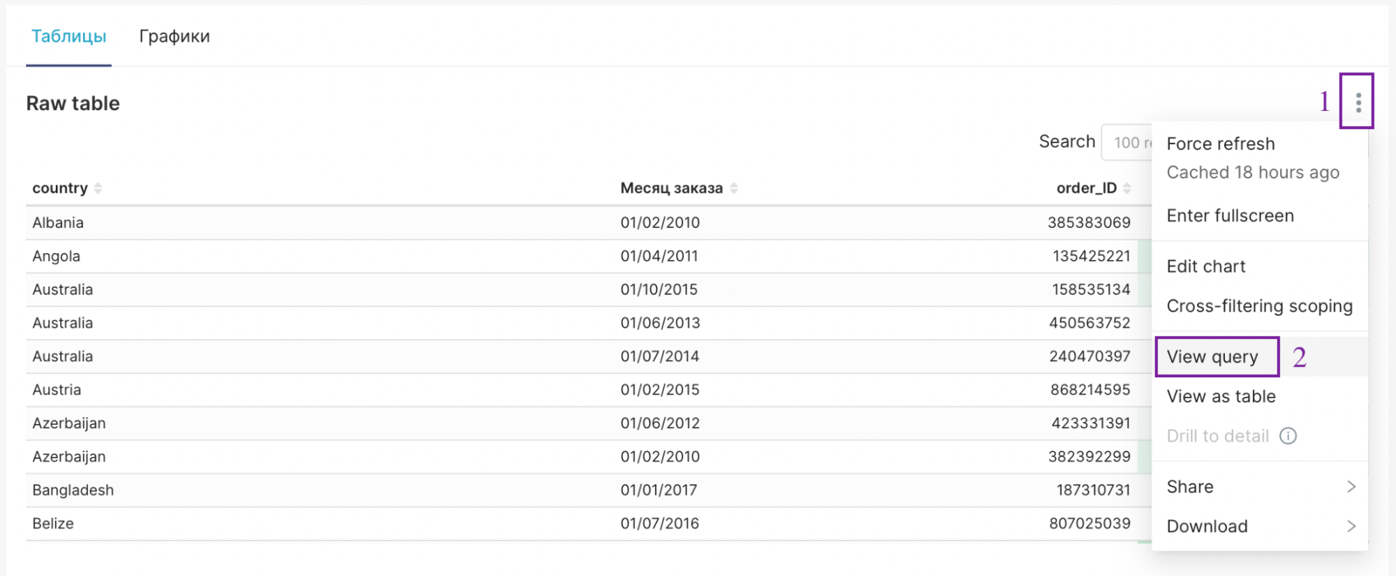Select Cross-filtering scoping option
The image size is (1396, 576).
click(x=1259, y=306)
